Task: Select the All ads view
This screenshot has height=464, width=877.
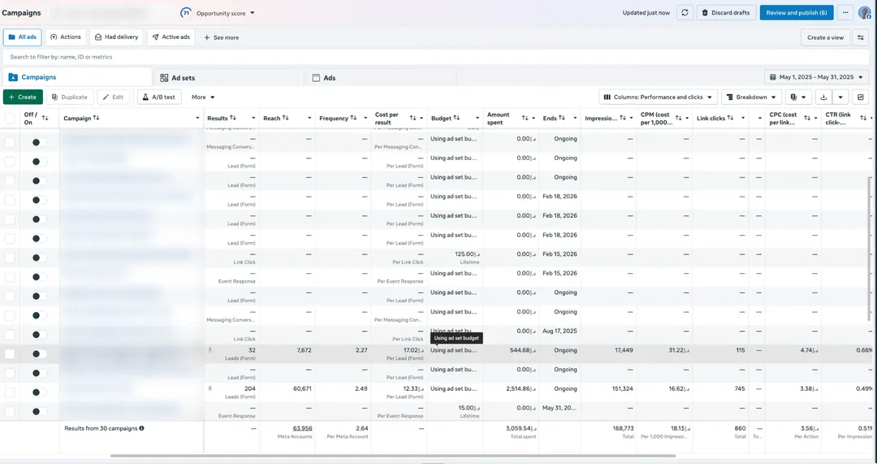Action: tap(23, 37)
